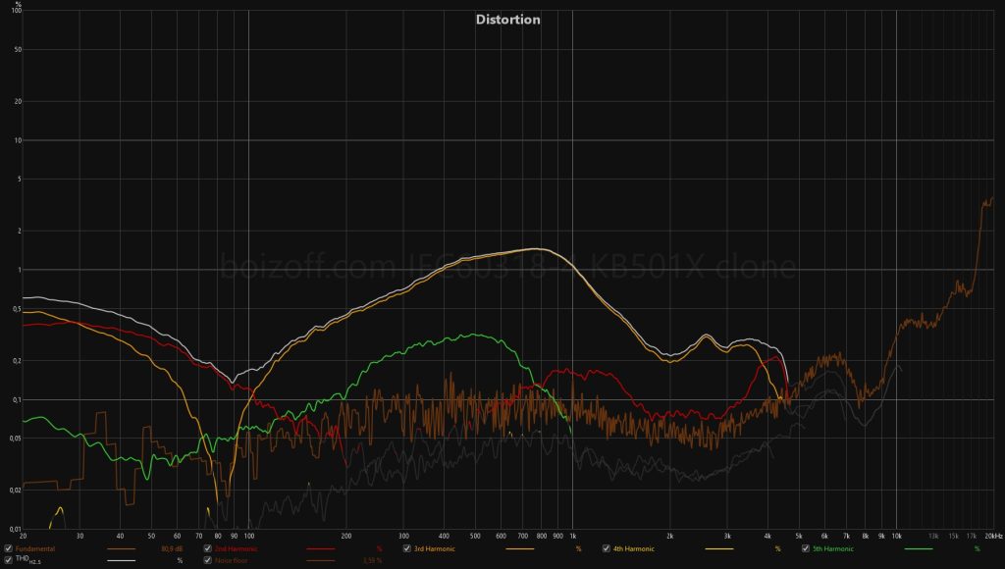Click the 2nd Harmonic red color line
Image resolution: width=1005 pixels, height=569 pixels.
pos(321,549)
